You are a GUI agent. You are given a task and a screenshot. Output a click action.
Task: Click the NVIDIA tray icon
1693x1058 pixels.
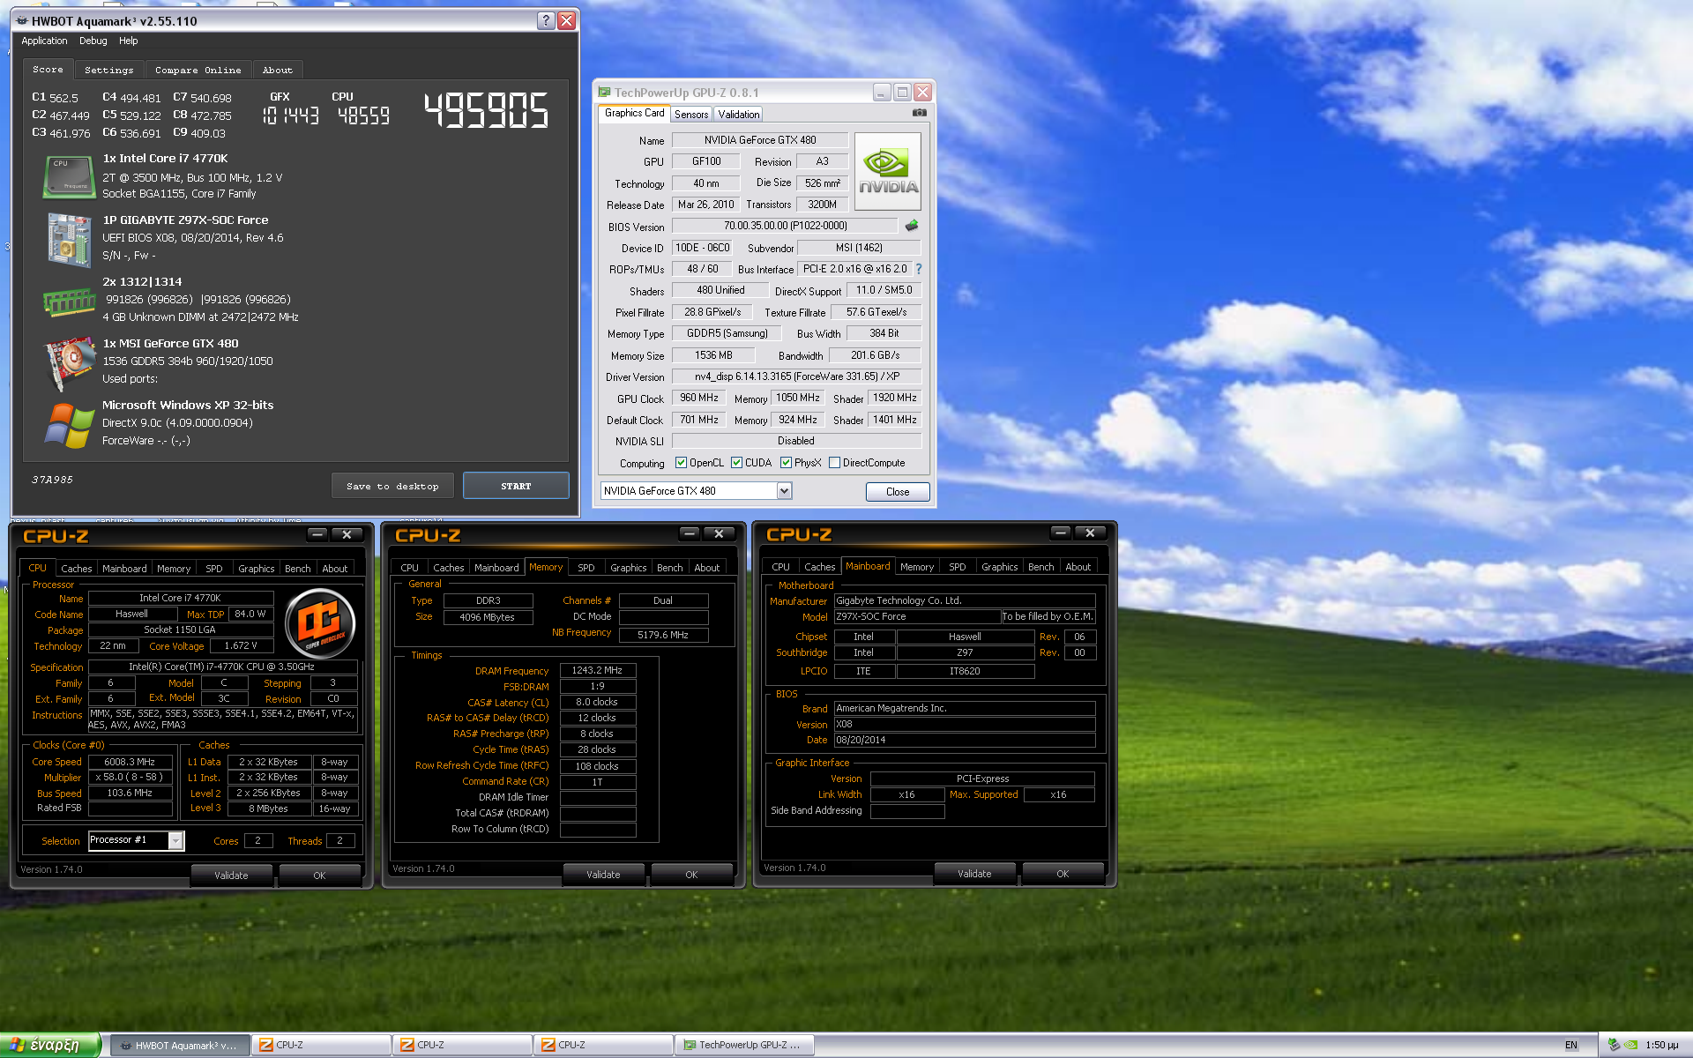point(1631,1046)
